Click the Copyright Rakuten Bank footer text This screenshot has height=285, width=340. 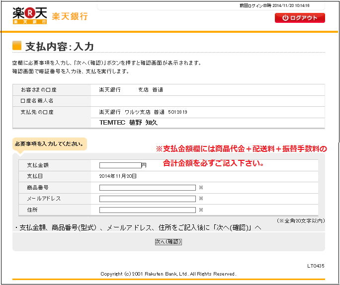pyautogui.click(x=169, y=274)
